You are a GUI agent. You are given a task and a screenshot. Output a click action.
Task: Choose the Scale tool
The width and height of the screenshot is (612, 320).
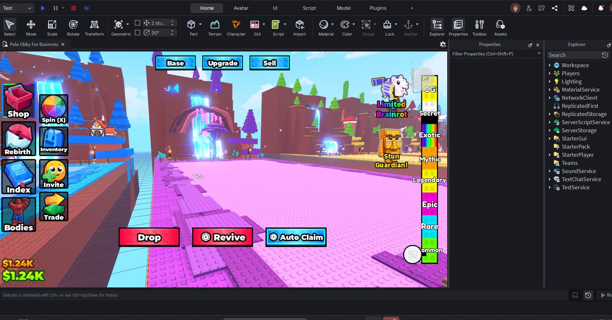[52, 27]
